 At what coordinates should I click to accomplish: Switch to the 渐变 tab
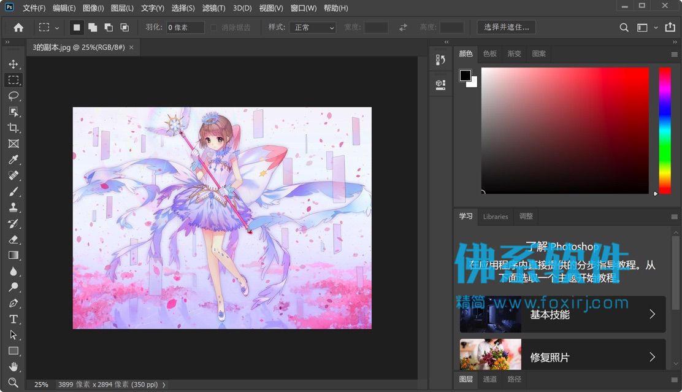(x=514, y=53)
